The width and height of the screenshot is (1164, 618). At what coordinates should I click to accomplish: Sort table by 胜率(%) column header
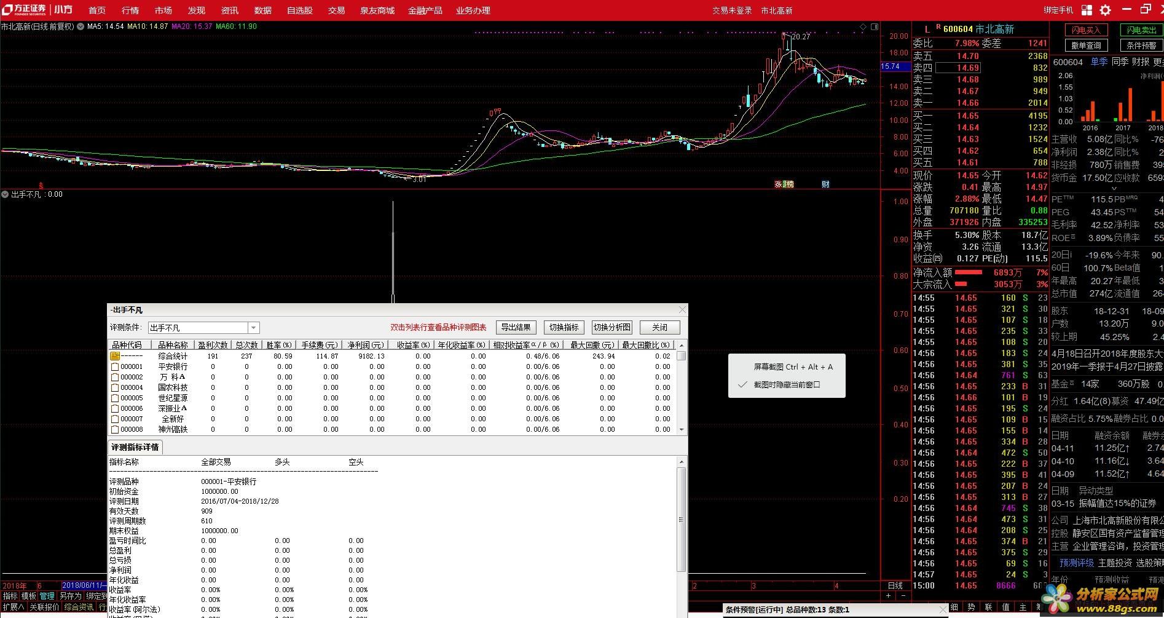tap(278, 345)
